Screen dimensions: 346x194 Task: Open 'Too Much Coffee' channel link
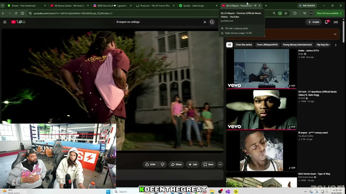pos(306,136)
